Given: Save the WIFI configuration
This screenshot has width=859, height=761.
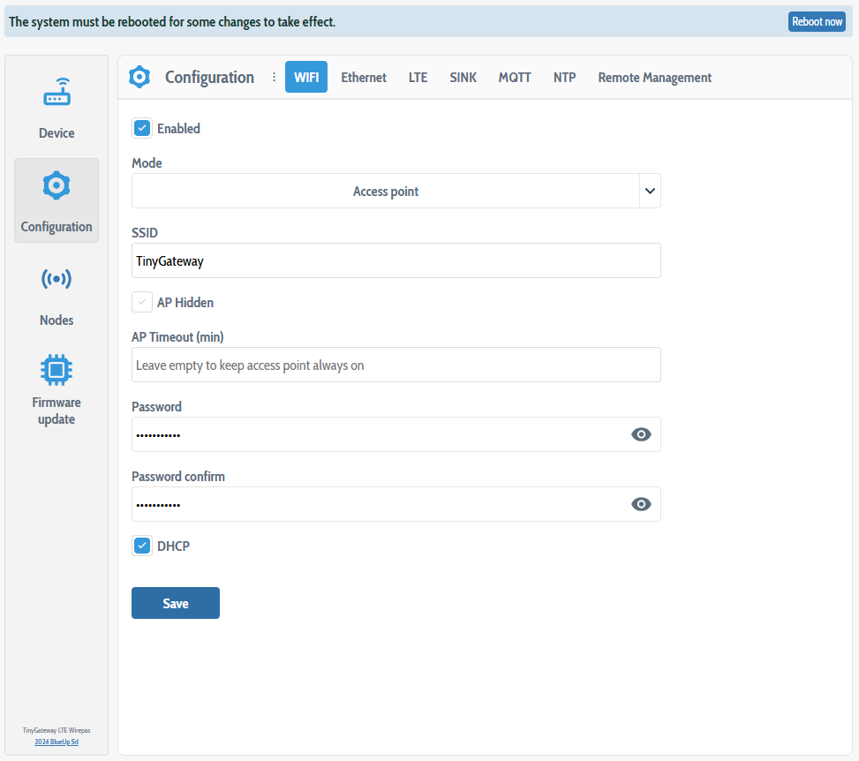Looking at the screenshot, I should point(175,602).
